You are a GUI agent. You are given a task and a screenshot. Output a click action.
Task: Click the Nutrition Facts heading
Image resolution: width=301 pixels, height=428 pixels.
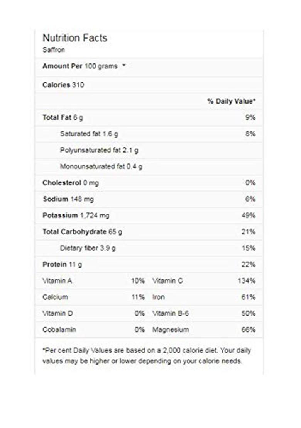pyautogui.click(x=75, y=38)
